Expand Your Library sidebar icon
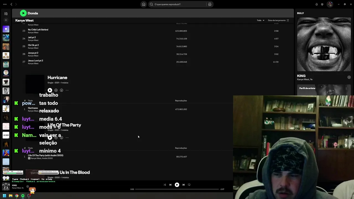Viewport: 354px width, 199px height. pyautogui.click(x=6, y=14)
